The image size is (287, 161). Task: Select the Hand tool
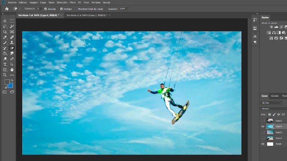click(12, 70)
